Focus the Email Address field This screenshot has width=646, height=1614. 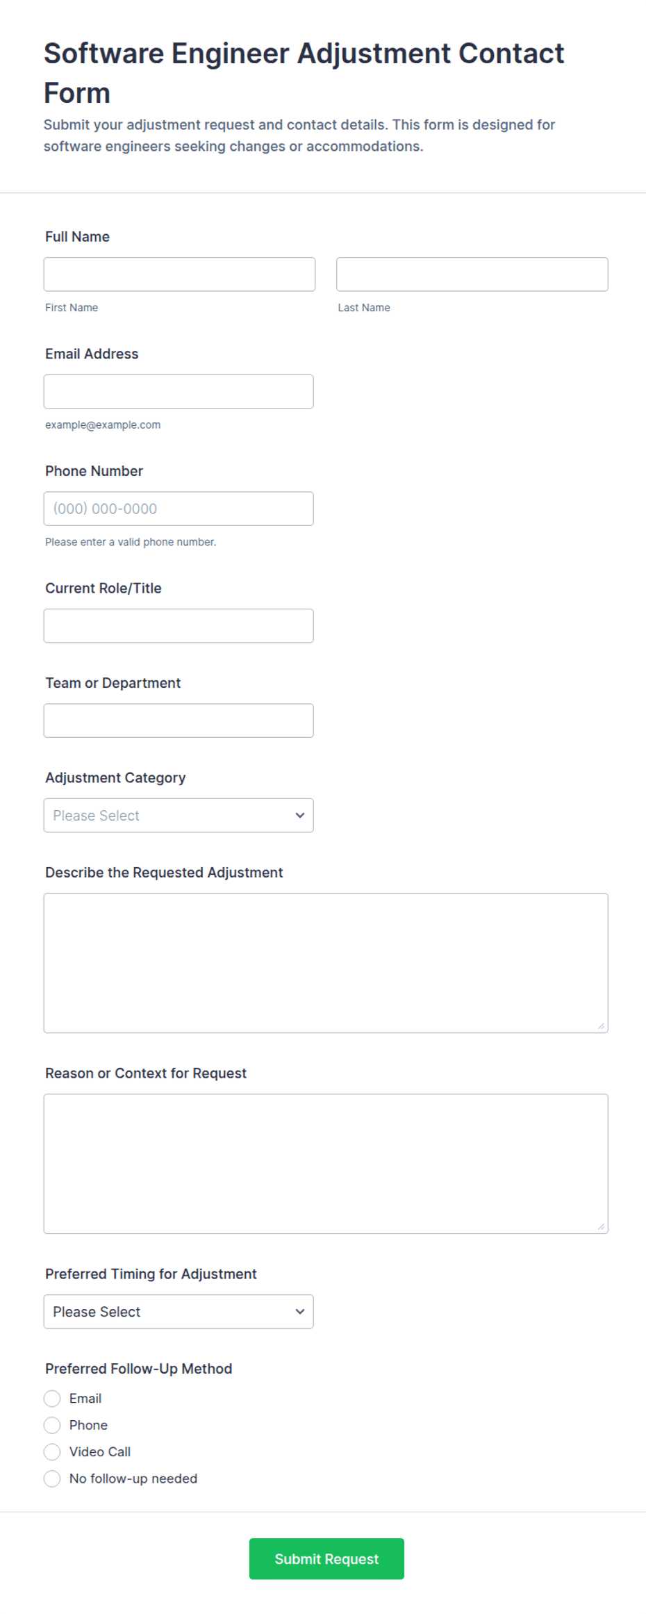point(179,392)
